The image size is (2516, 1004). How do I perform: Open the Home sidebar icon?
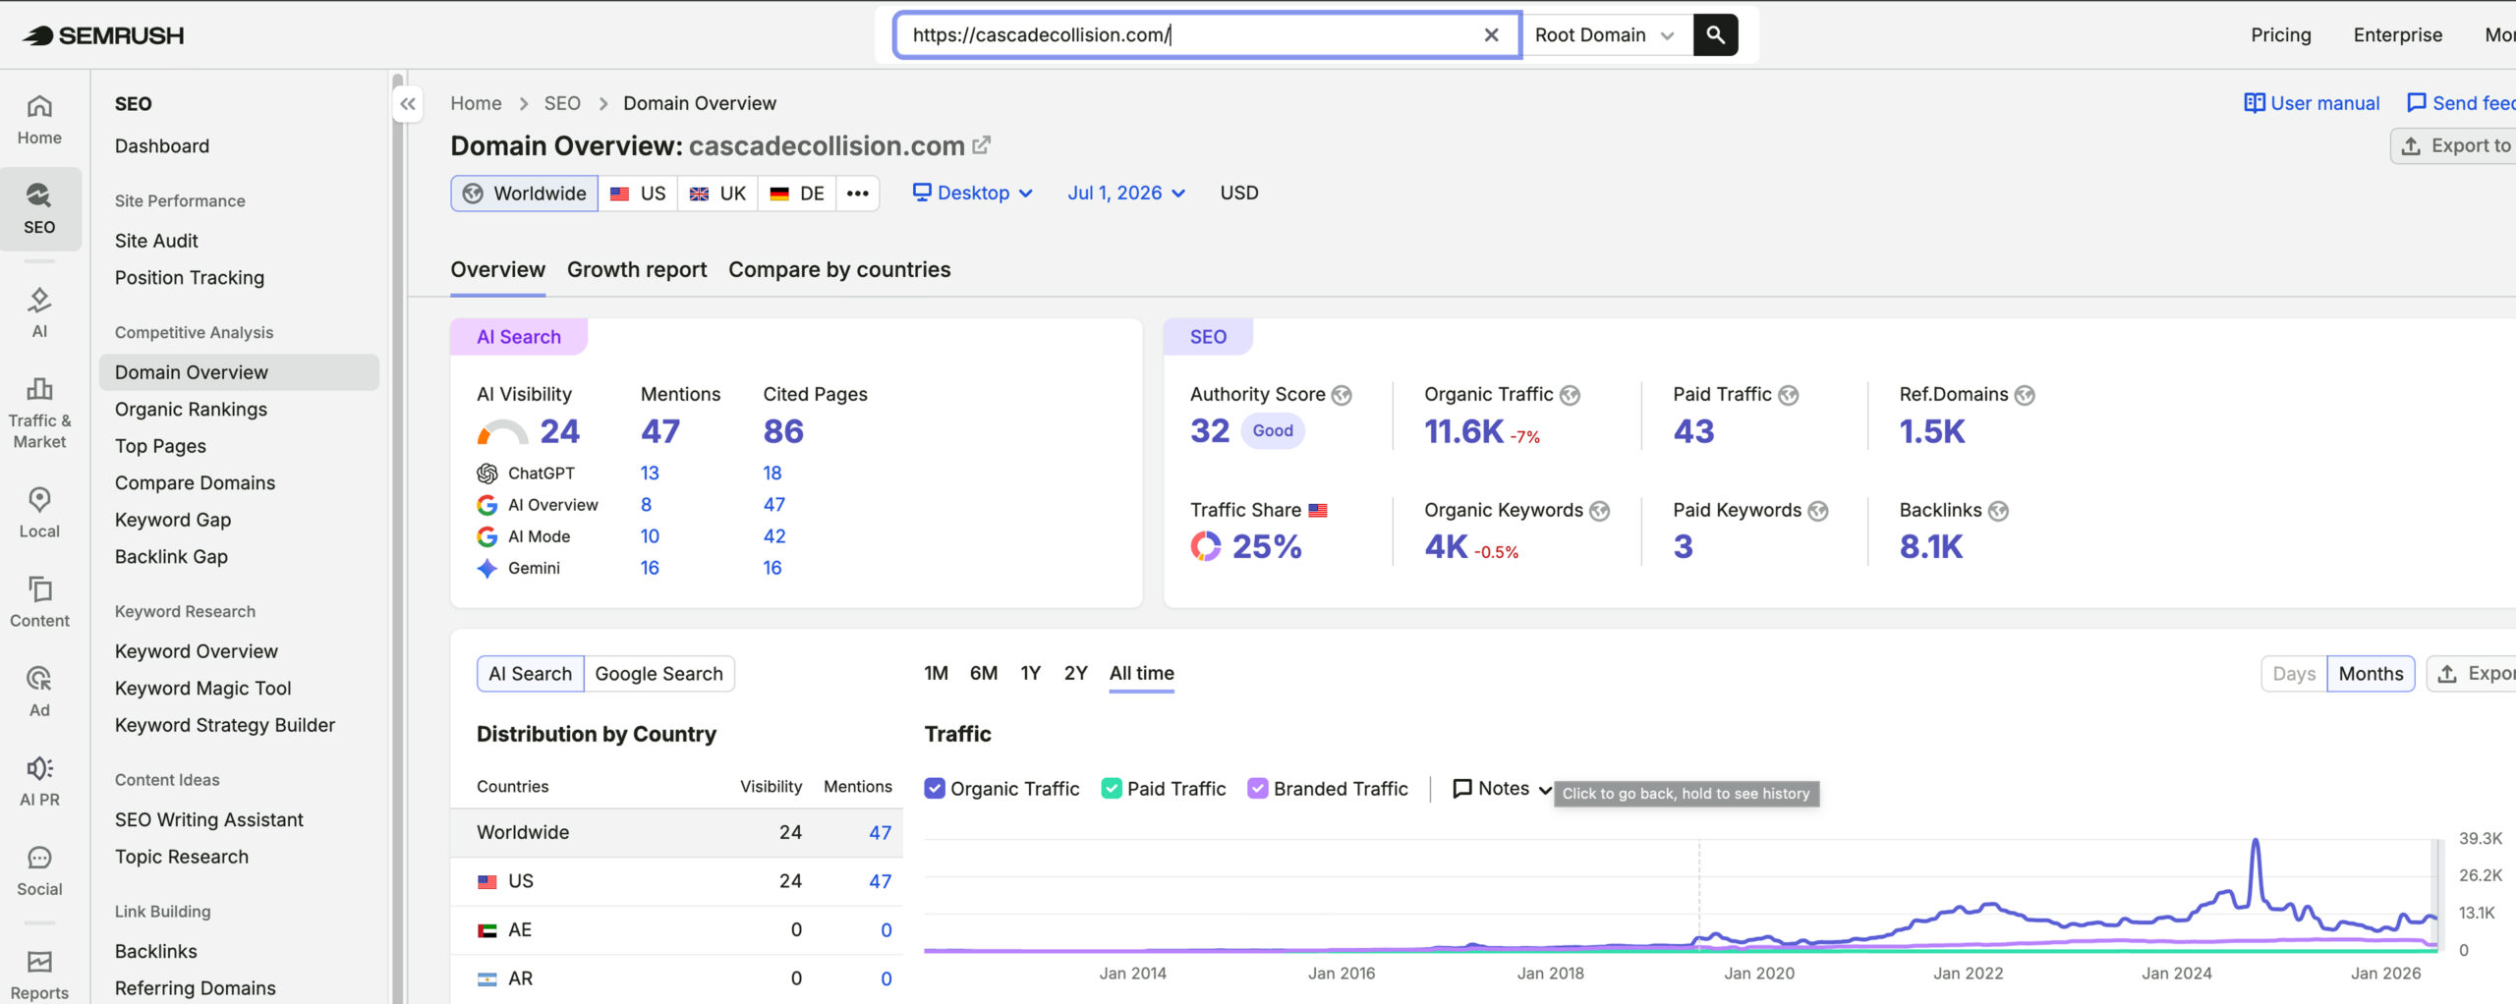(x=39, y=119)
